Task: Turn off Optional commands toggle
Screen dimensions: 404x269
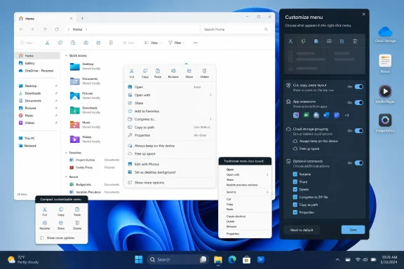Action: click(359, 163)
